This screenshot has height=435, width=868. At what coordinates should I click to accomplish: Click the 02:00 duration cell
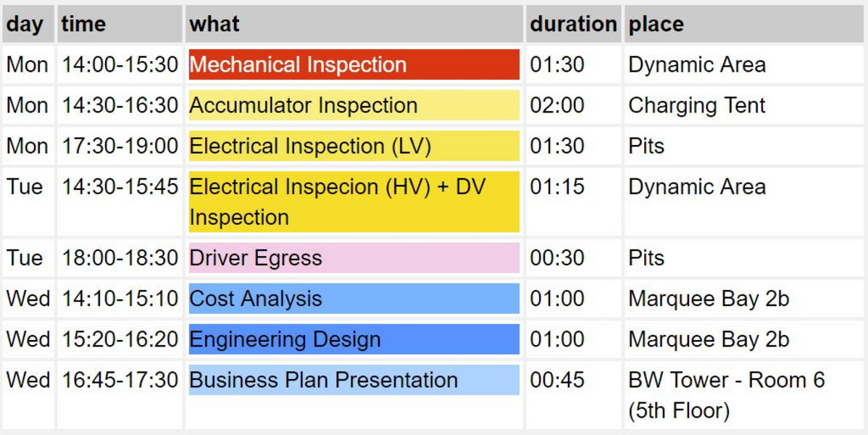pyautogui.click(x=557, y=105)
